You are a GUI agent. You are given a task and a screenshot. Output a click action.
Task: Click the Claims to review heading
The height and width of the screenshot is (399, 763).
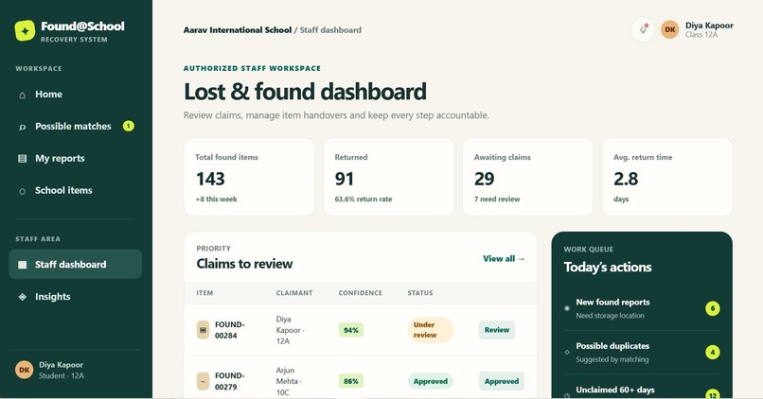point(244,264)
